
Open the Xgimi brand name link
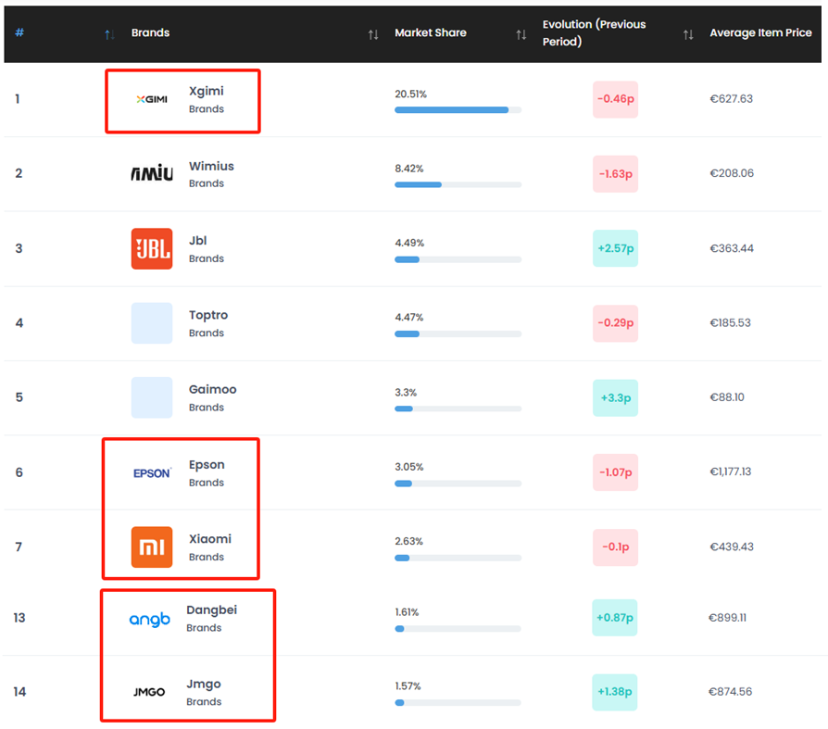tap(206, 91)
